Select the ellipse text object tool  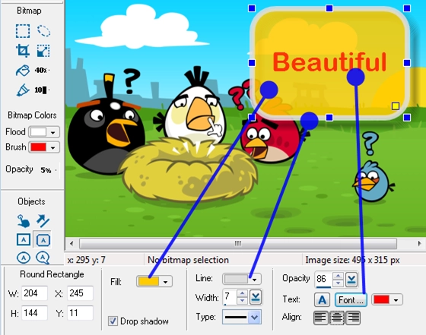24,258
